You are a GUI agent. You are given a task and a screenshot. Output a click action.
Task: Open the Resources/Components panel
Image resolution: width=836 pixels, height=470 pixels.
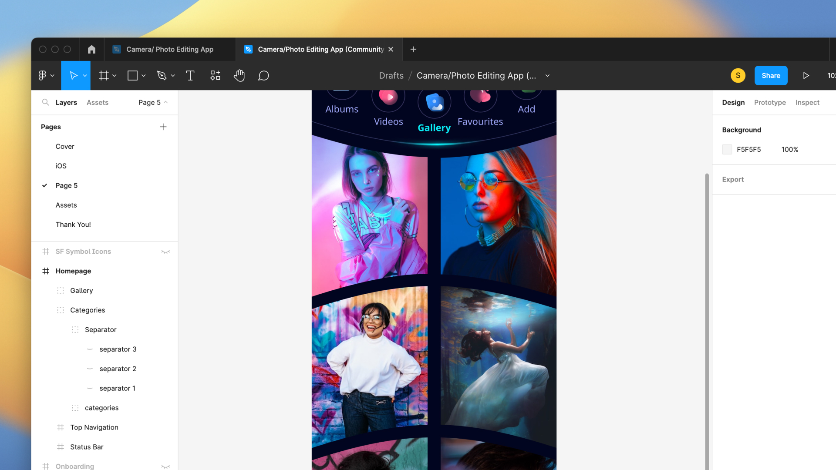click(215, 75)
